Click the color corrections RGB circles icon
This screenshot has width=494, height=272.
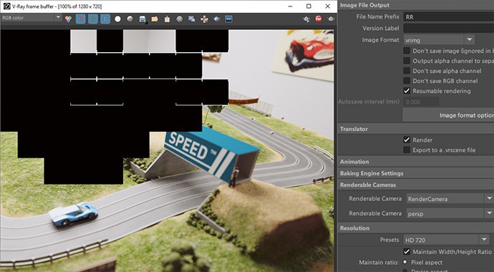tap(68, 19)
